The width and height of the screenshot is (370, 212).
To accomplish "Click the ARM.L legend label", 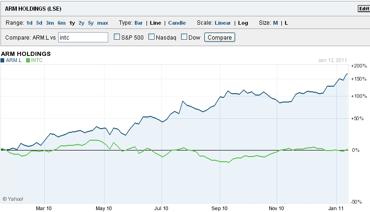I will point(14,60).
